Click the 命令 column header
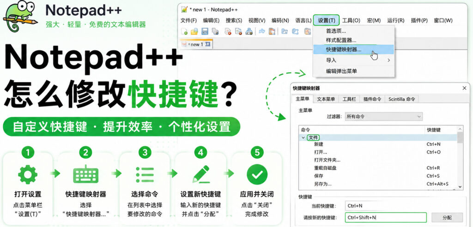Viewport: 473px width, 227px height. 361,130
